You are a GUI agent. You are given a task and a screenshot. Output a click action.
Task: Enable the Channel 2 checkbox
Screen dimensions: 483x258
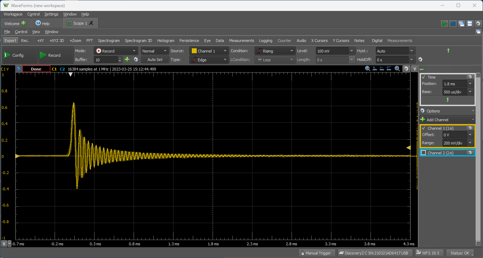(423, 153)
